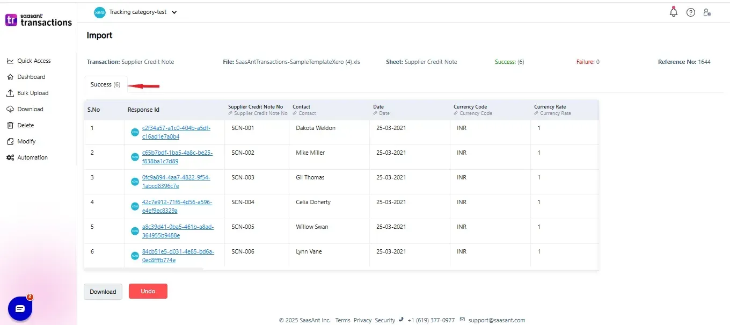Open the notifications bell
Image resolution: width=730 pixels, height=325 pixels.
click(674, 12)
